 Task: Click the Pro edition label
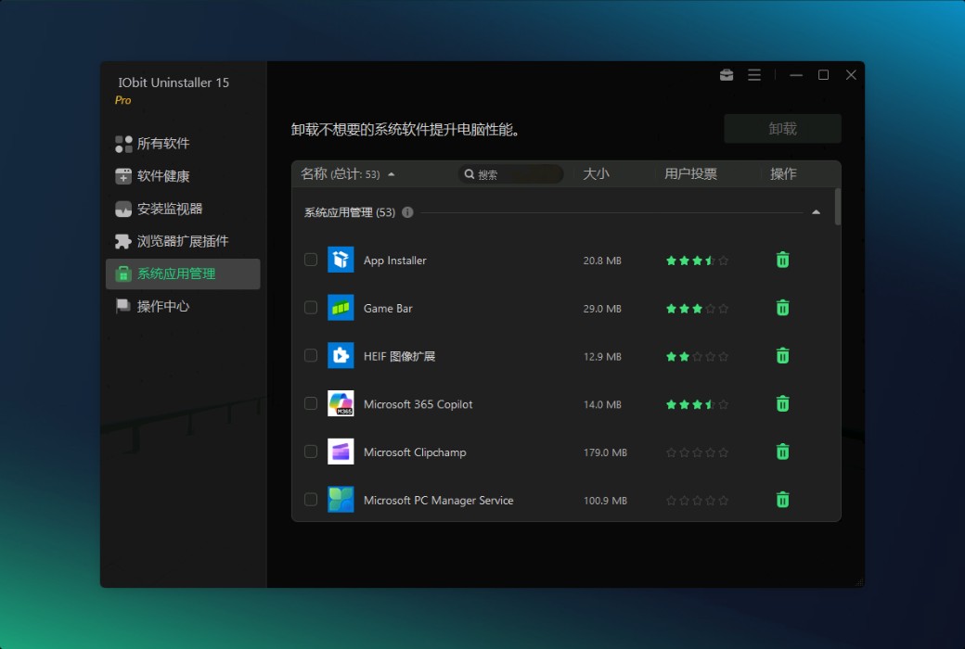point(123,100)
